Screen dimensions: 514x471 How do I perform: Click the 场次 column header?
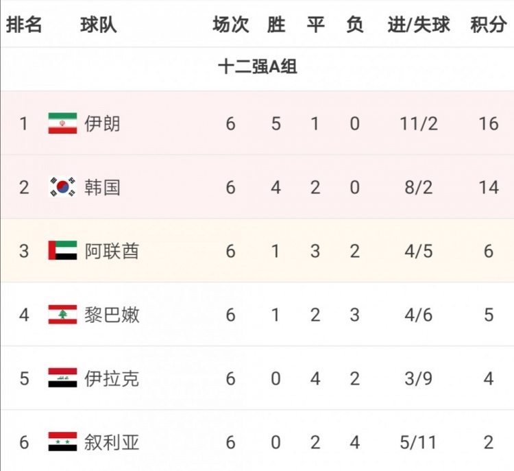pos(231,25)
